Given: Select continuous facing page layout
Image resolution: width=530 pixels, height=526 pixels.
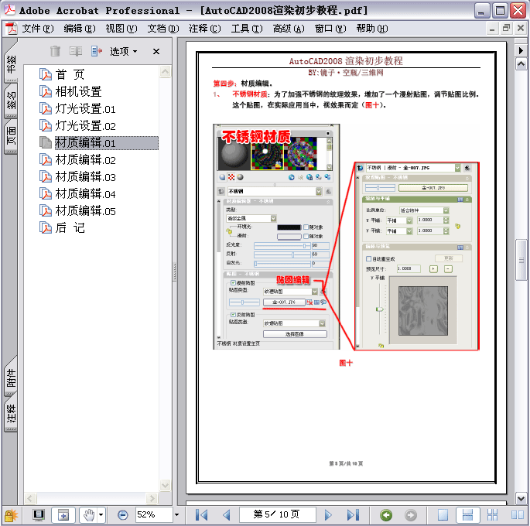Looking at the screenshot, I should point(492,515).
